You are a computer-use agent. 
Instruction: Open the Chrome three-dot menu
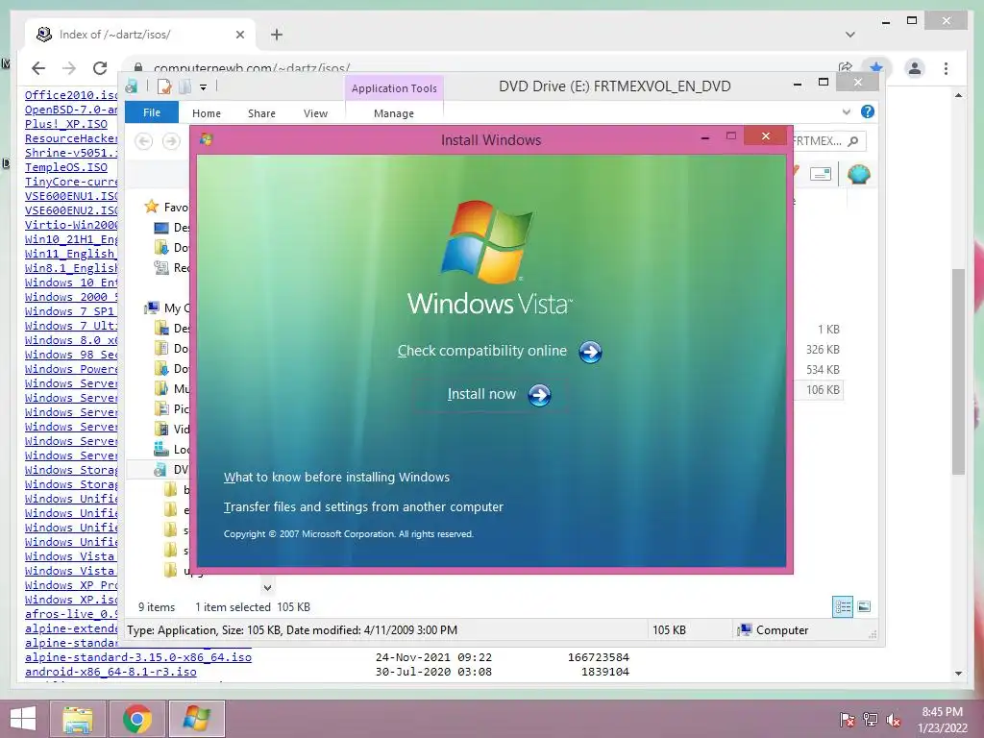tap(946, 68)
